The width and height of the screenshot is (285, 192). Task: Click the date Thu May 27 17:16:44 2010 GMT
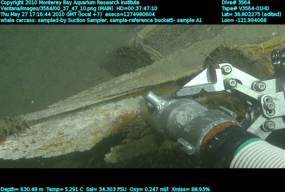[x=38, y=14]
